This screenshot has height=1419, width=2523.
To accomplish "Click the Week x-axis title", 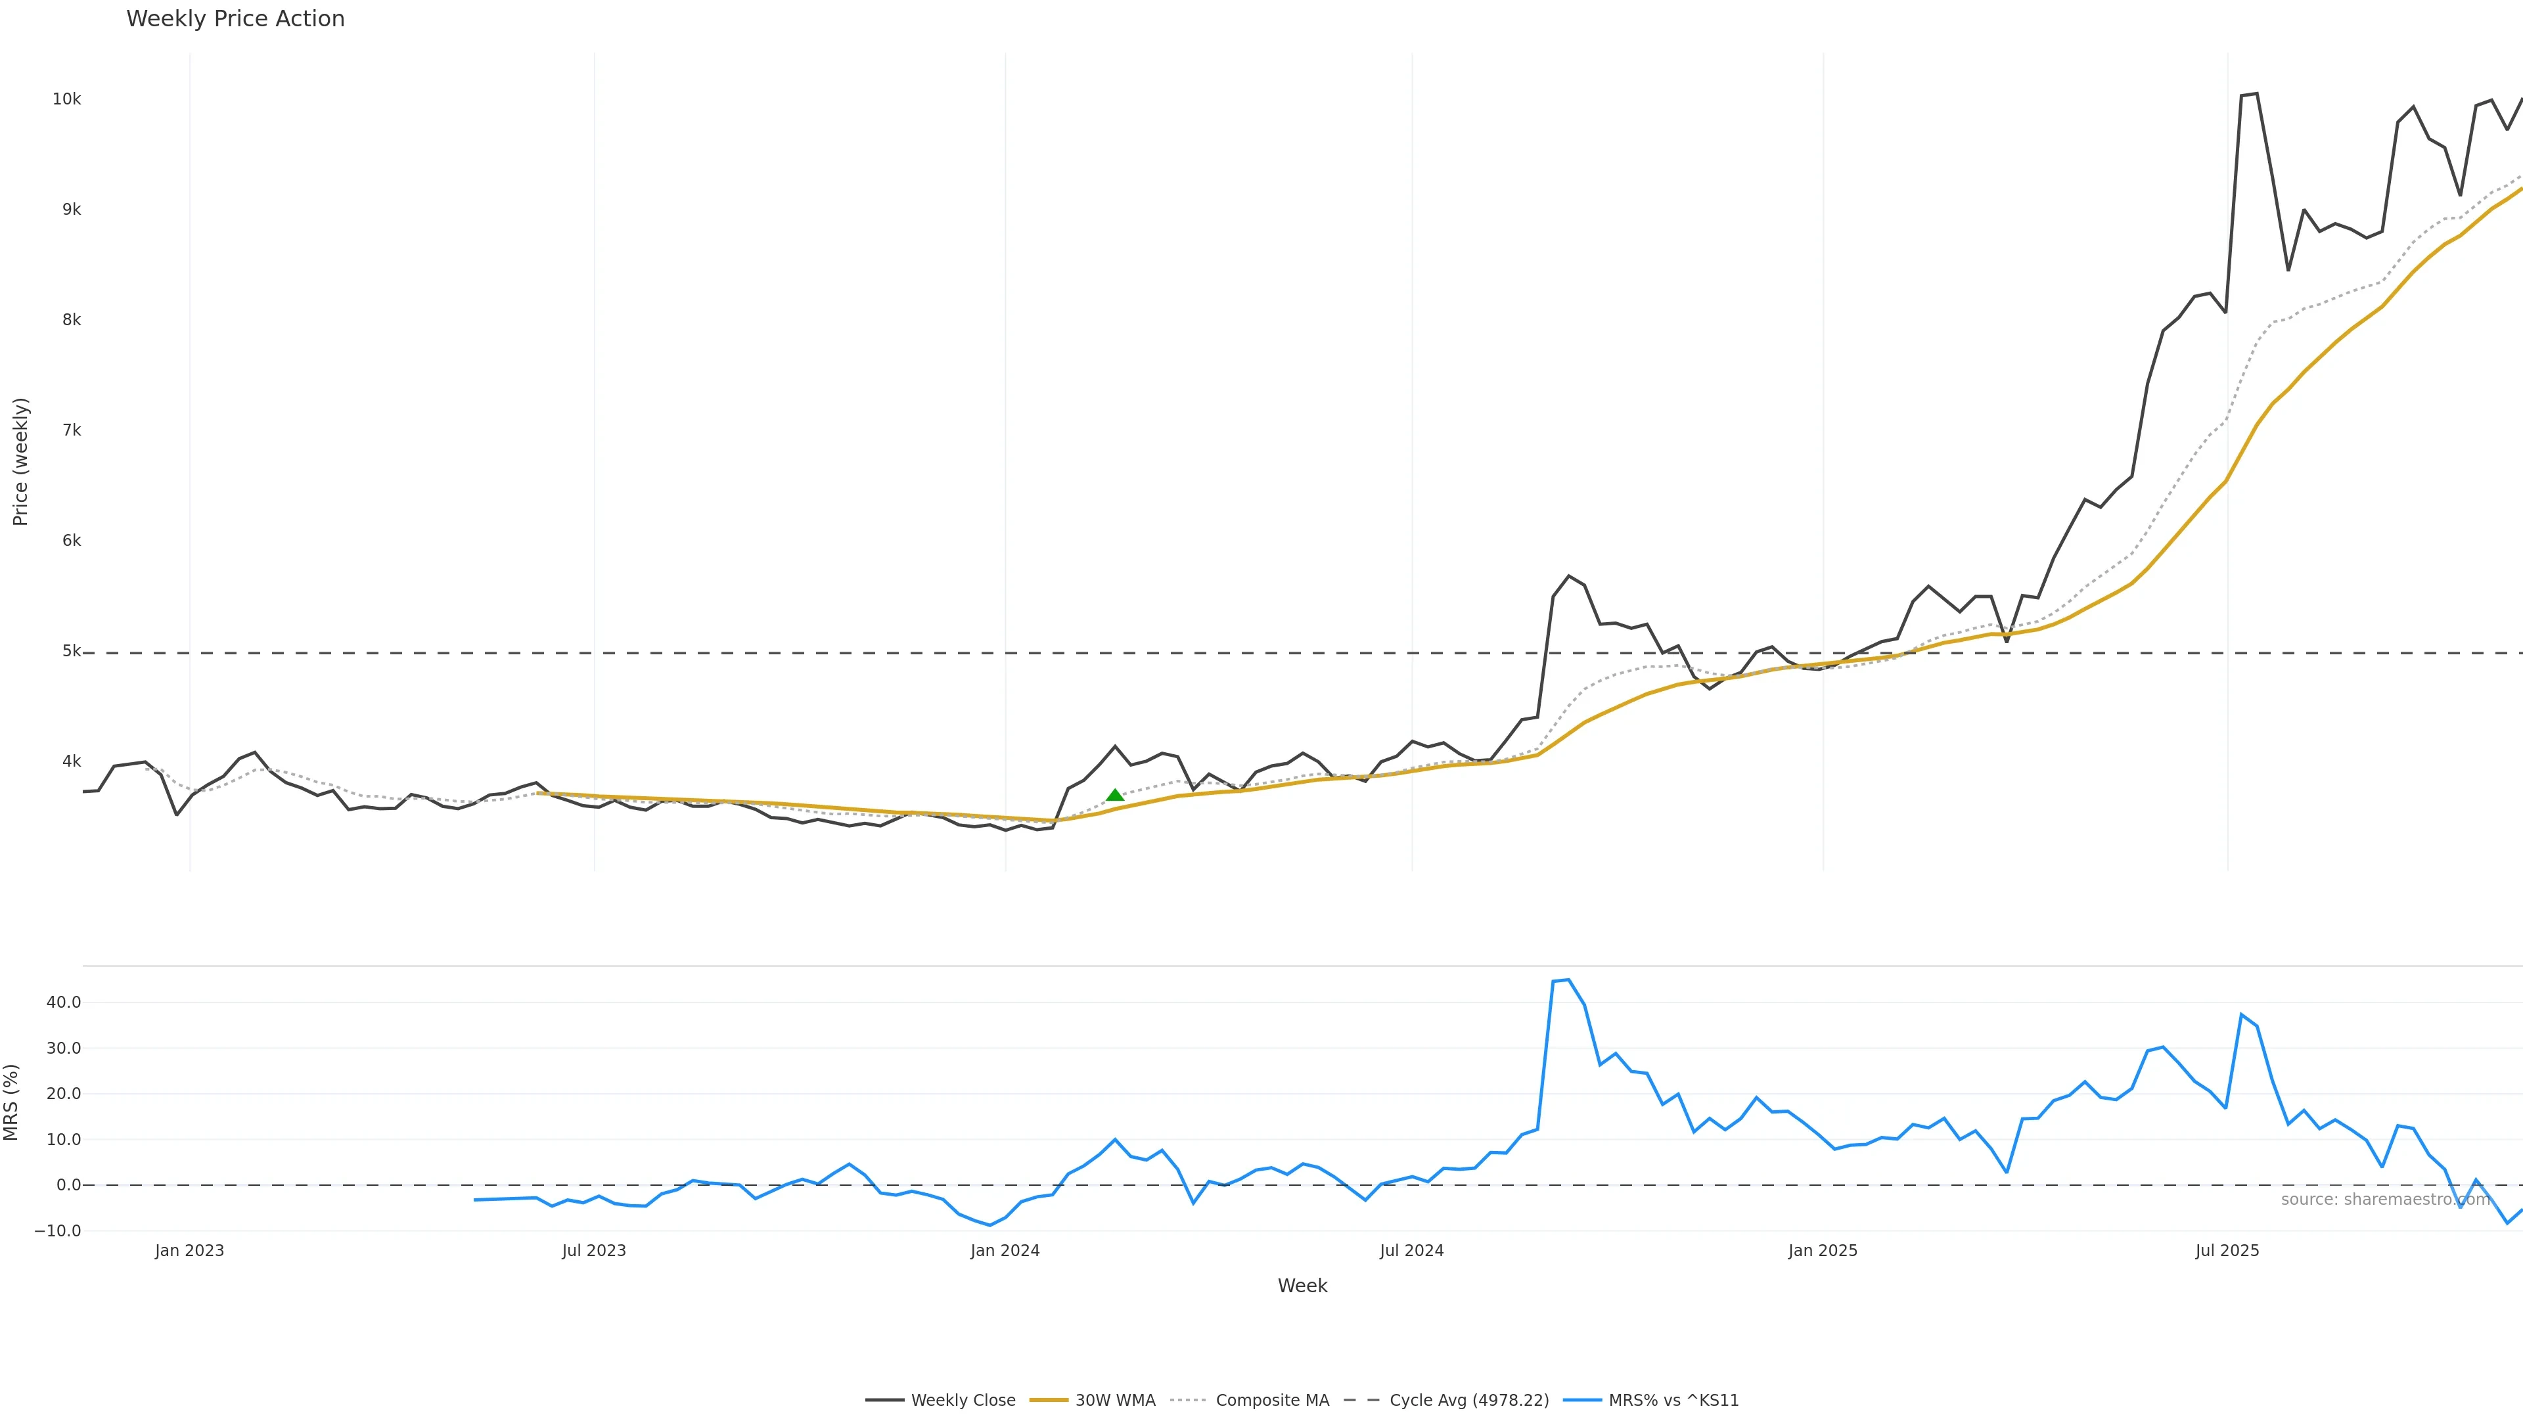I will (x=1302, y=1286).
